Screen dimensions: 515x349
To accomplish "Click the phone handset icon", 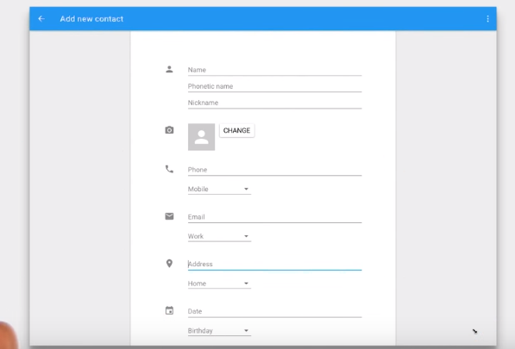I will click(x=169, y=169).
